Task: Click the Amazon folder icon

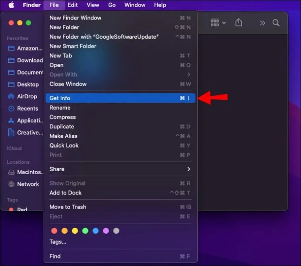Action: coord(11,48)
